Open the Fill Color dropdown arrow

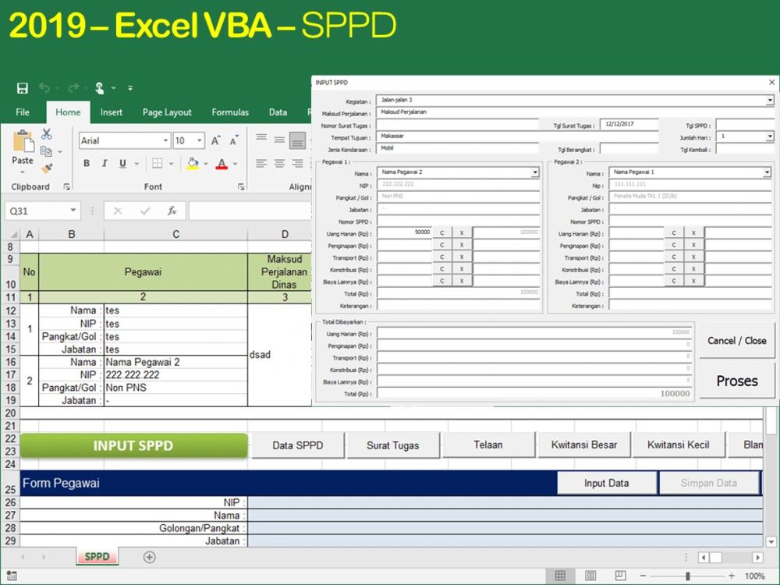(205, 163)
